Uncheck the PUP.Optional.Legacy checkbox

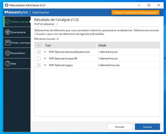pyautogui.click(x=39, y=65)
